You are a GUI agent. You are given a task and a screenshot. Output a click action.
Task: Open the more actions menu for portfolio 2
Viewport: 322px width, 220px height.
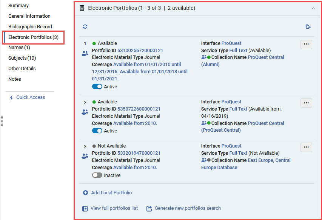tap(306, 103)
